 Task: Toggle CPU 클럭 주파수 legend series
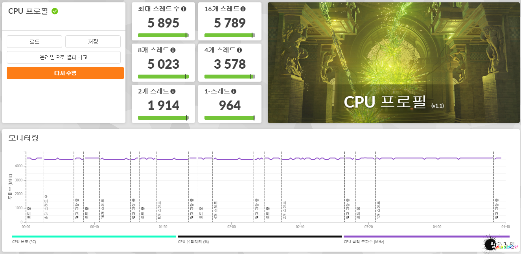coord(426,239)
